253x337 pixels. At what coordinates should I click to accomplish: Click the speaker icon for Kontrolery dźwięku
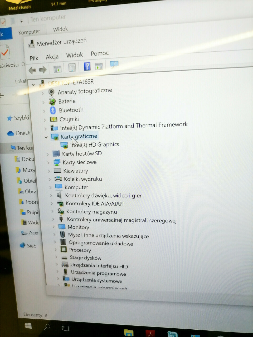tap(59, 195)
